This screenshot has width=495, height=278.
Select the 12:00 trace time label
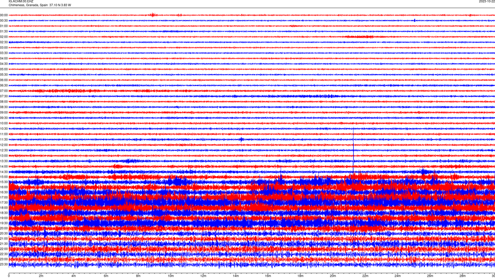4,145
